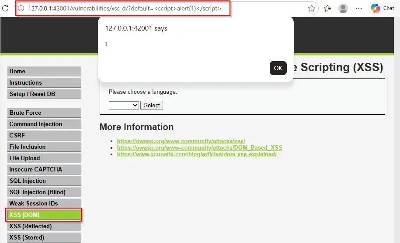Viewport: 400px width, 243px height.
Task: Open the Favorites list icon
Action: (x=327, y=8)
